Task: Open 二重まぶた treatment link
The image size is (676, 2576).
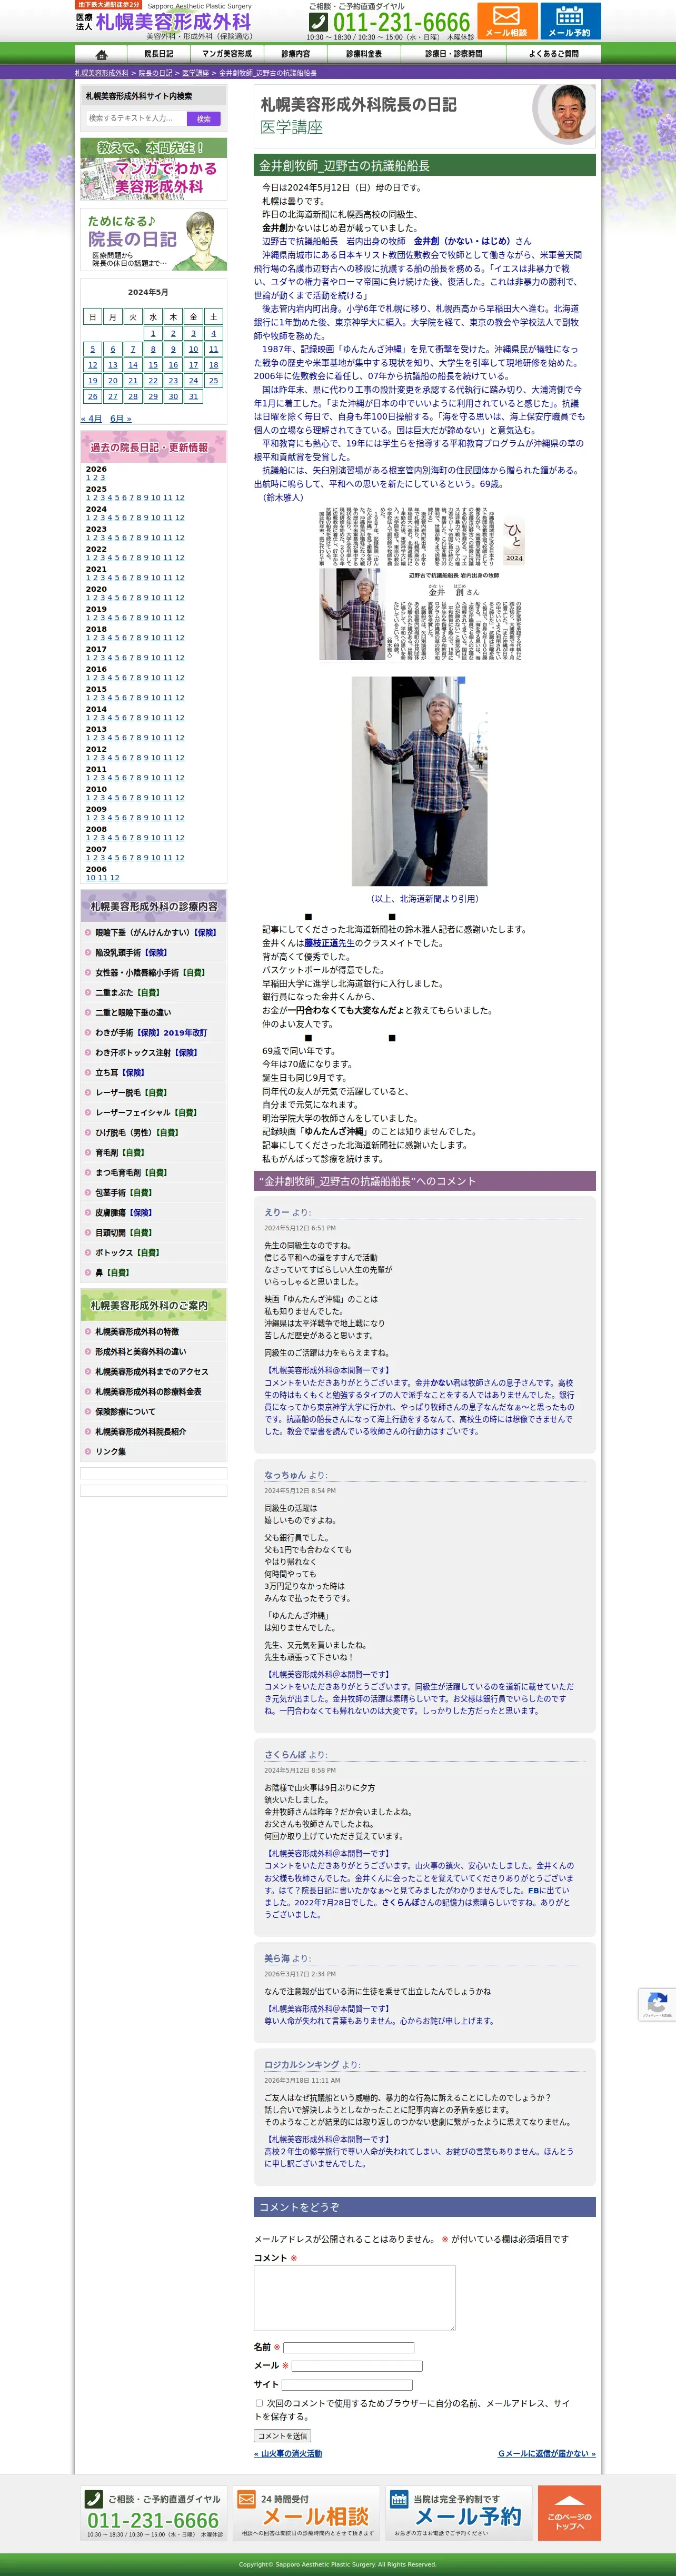Action: pos(127,992)
